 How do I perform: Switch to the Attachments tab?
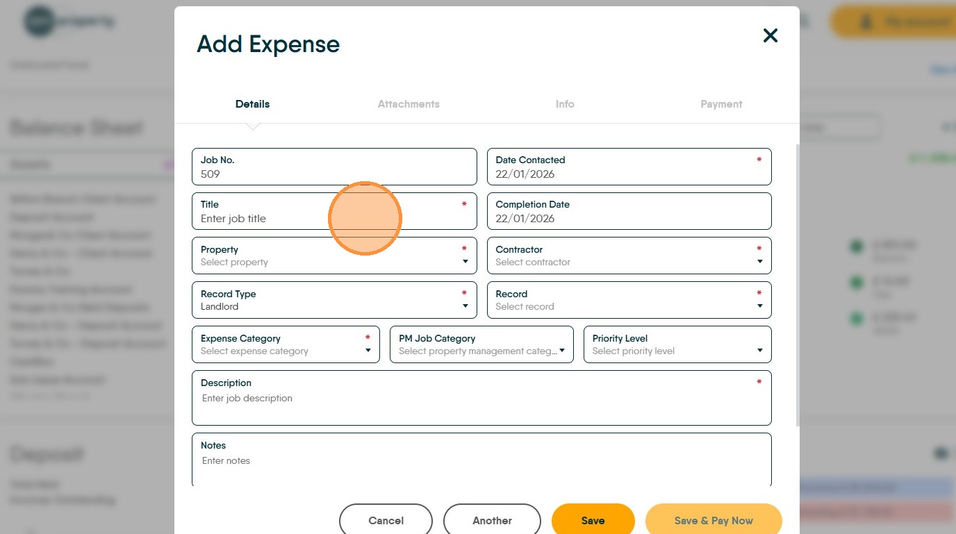[409, 104]
